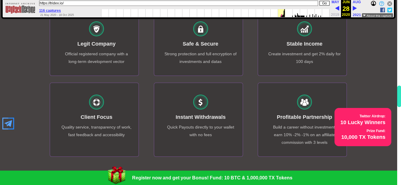Click the Register now bonus banner text
Viewport: 401px width, 185px height.
click(x=212, y=178)
